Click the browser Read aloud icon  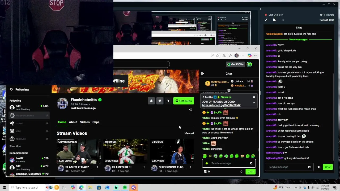point(212,56)
